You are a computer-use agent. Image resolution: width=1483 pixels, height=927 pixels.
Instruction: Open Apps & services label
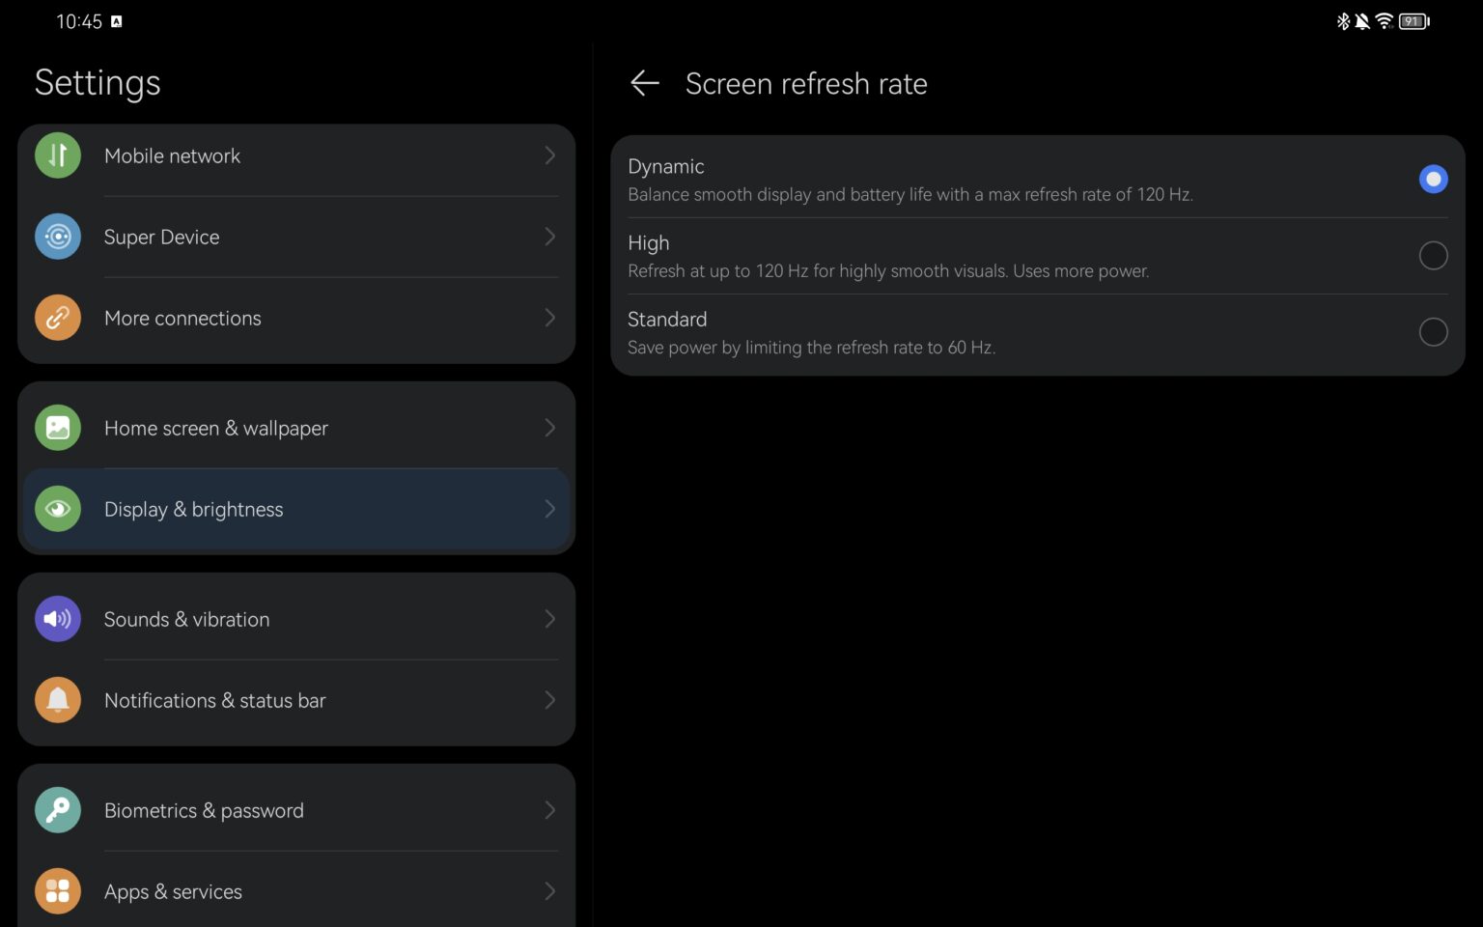[x=173, y=892]
